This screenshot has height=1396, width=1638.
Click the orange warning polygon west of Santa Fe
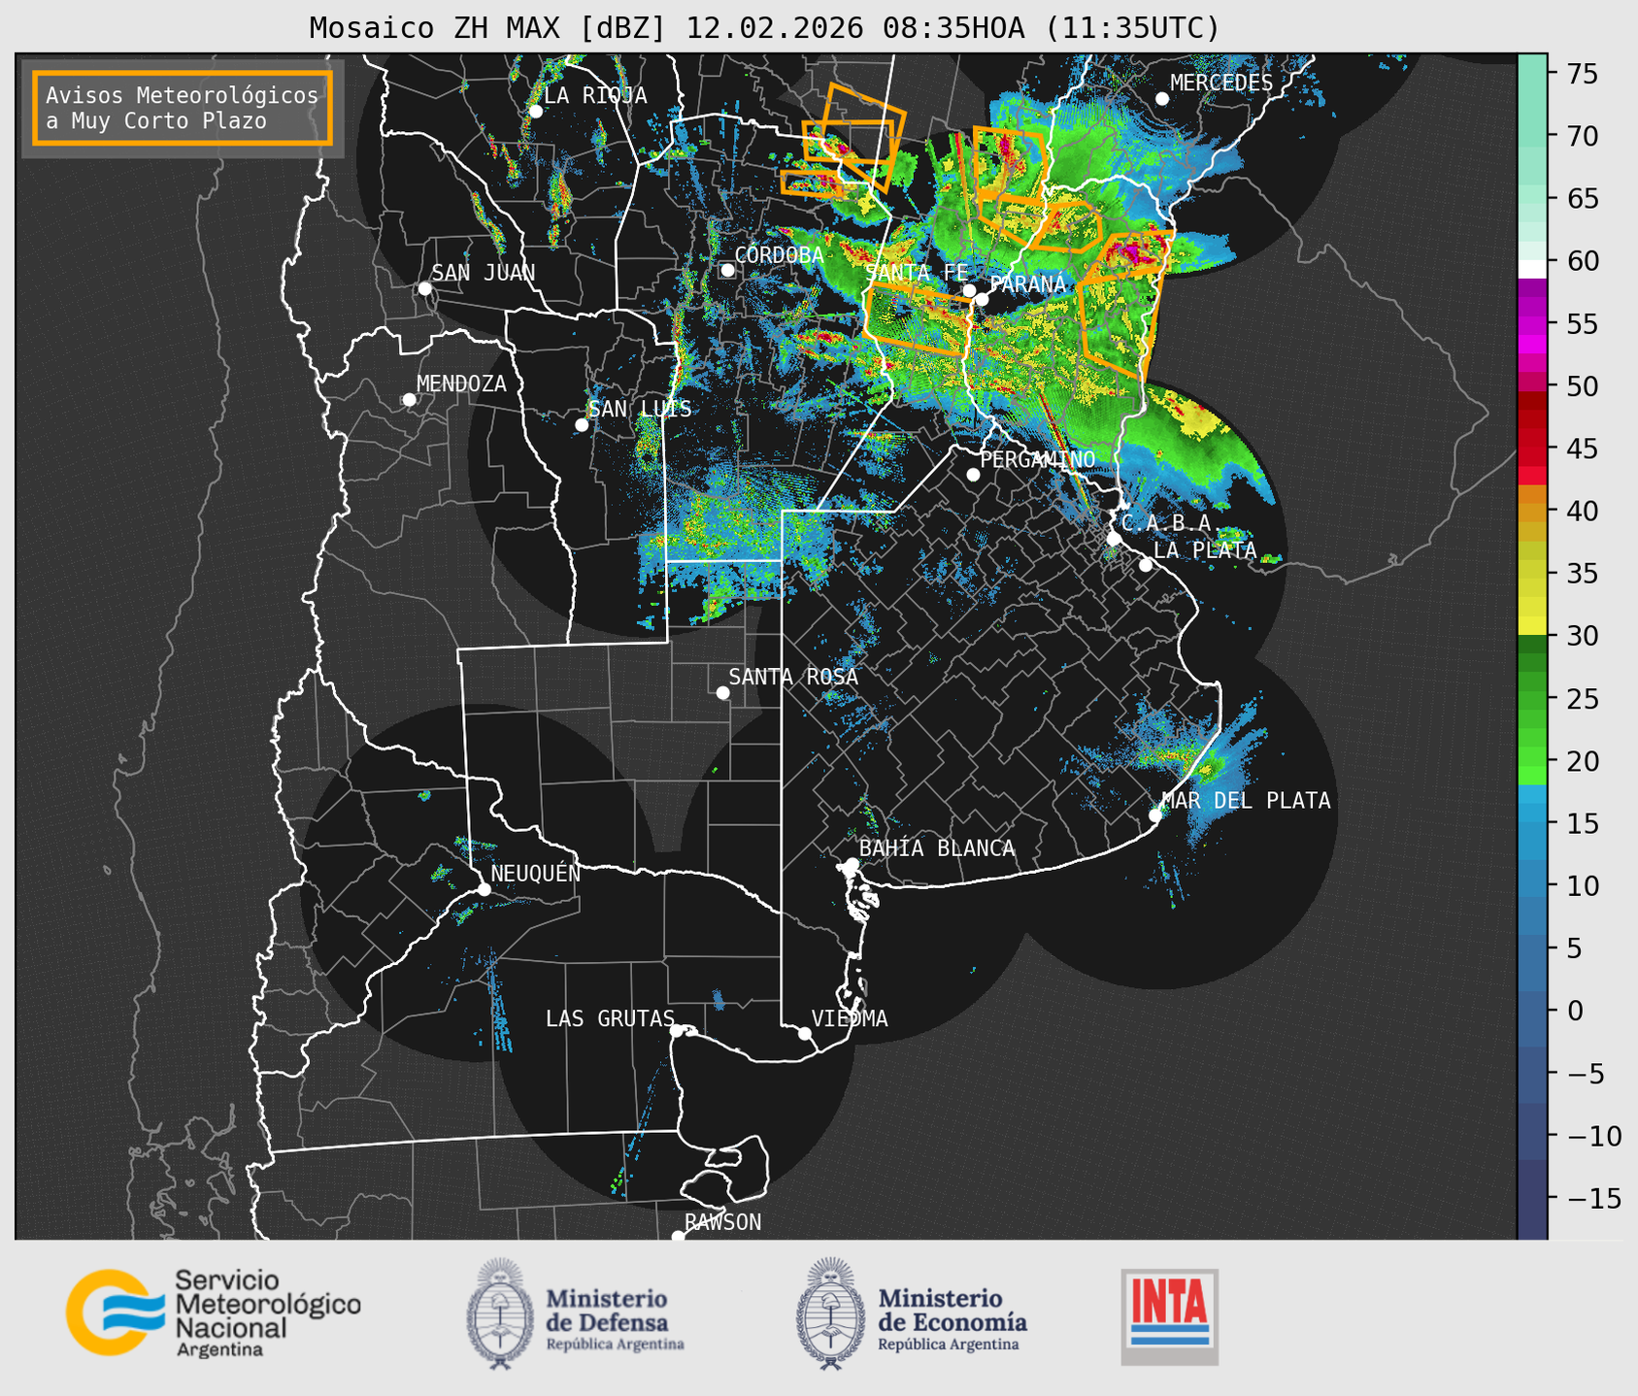click(x=918, y=319)
